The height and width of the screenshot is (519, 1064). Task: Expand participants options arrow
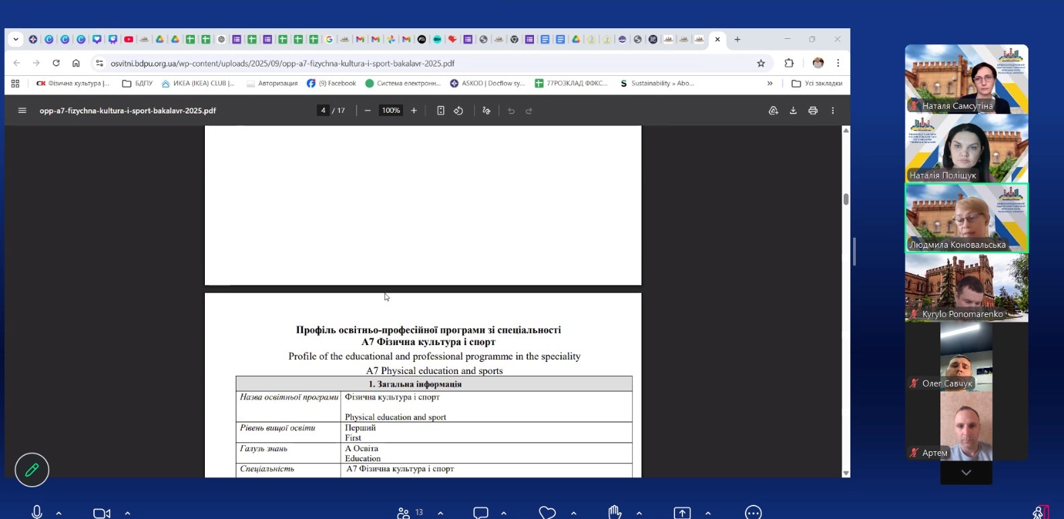(x=441, y=513)
